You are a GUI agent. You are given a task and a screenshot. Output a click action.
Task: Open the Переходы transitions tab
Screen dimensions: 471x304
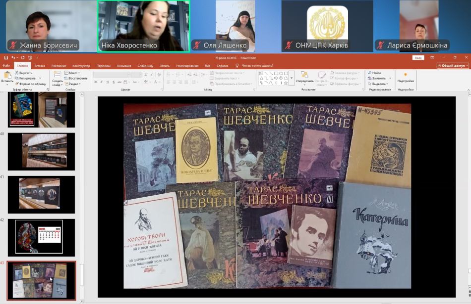point(104,65)
